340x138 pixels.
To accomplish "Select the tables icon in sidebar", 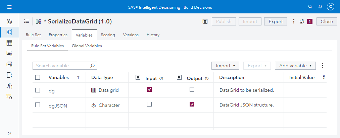I will click(x=9, y=43).
